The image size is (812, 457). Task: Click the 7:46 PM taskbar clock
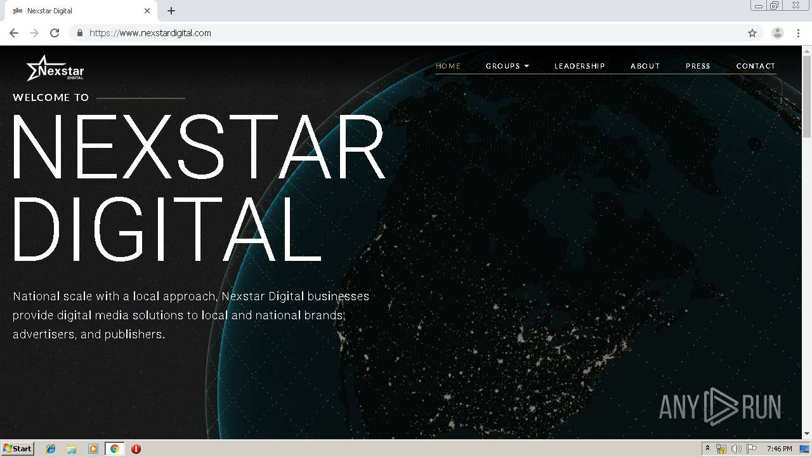pos(779,449)
